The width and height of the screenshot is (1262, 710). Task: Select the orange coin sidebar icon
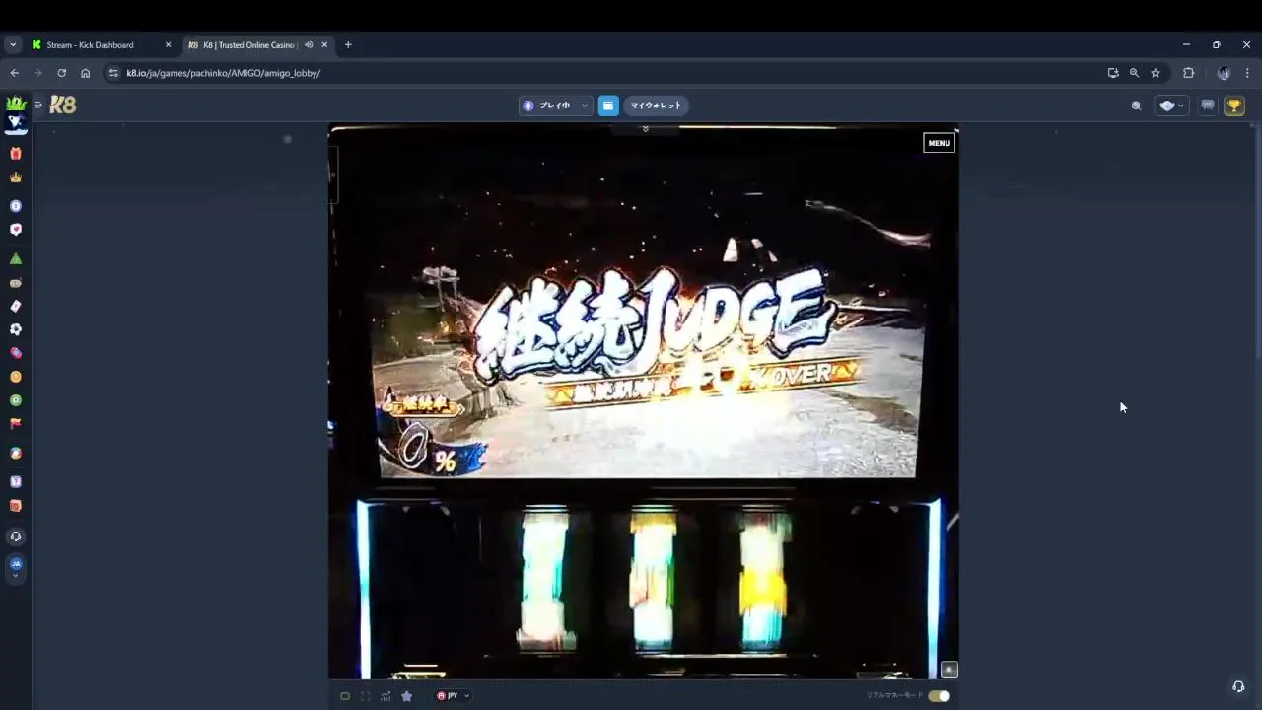[16, 377]
